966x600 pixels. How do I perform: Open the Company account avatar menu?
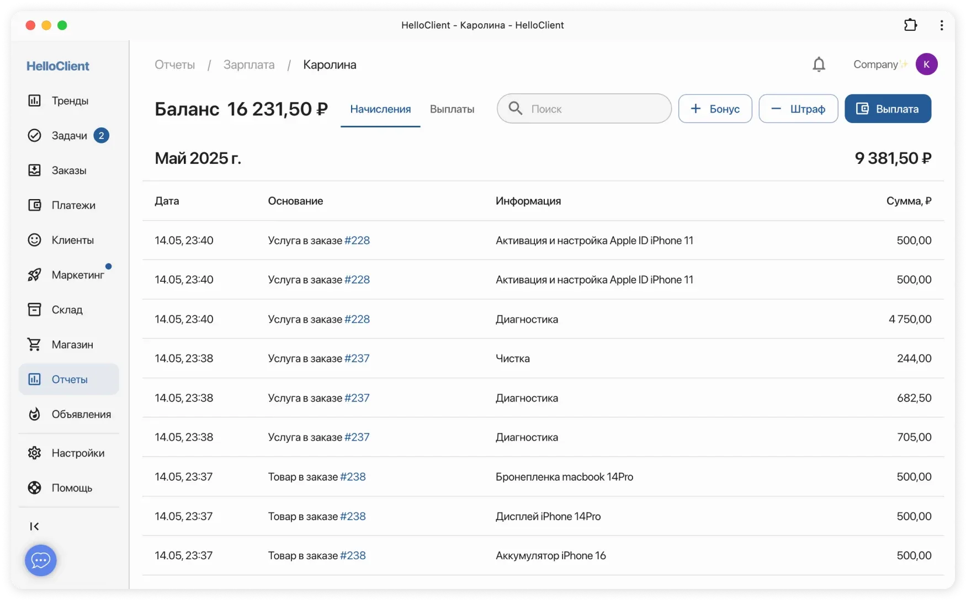coord(926,65)
